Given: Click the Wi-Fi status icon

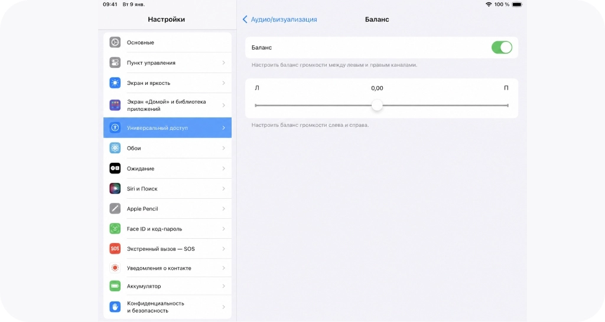Looking at the screenshot, I should pos(489,4).
